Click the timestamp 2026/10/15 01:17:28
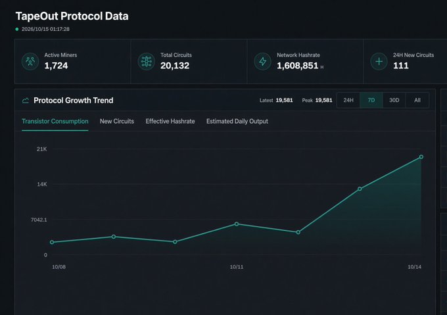 (x=45, y=29)
